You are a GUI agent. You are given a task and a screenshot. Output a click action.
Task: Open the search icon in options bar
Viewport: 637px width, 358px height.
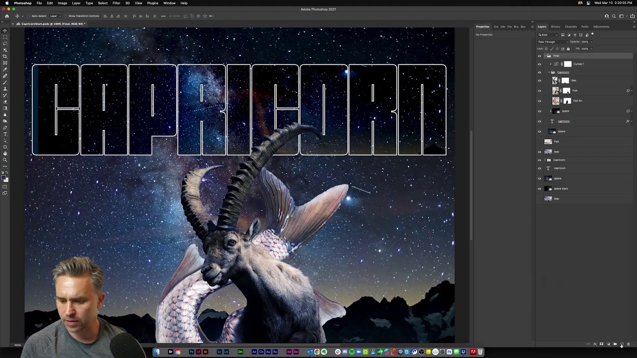[x=614, y=16]
